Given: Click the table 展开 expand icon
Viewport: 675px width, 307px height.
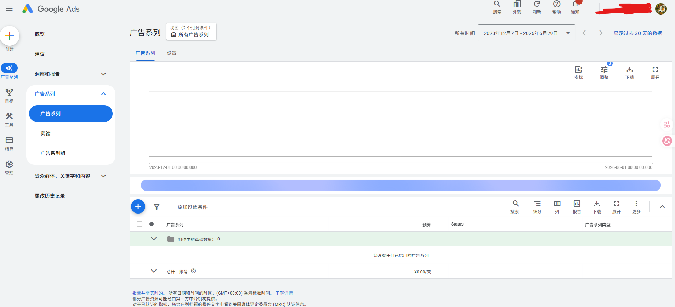Looking at the screenshot, I should click(617, 207).
